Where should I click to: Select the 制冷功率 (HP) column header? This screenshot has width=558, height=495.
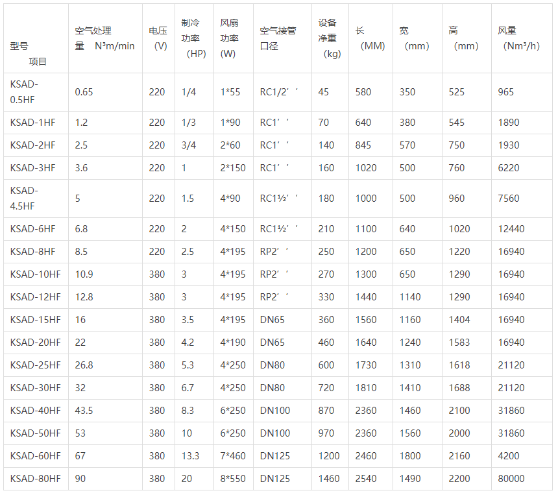[193, 39]
